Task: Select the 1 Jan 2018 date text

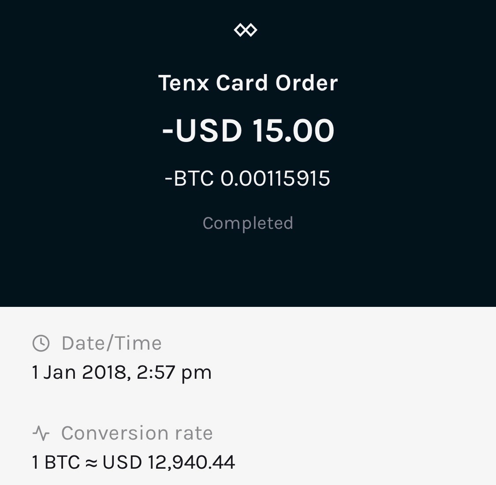Action: point(121,372)
